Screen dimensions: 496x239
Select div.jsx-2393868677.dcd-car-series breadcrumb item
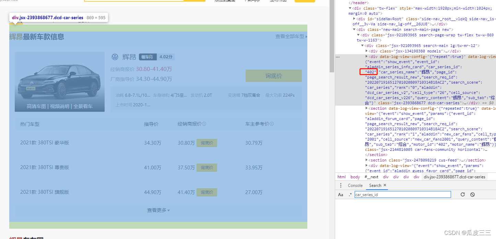click(x=454, y=177)
